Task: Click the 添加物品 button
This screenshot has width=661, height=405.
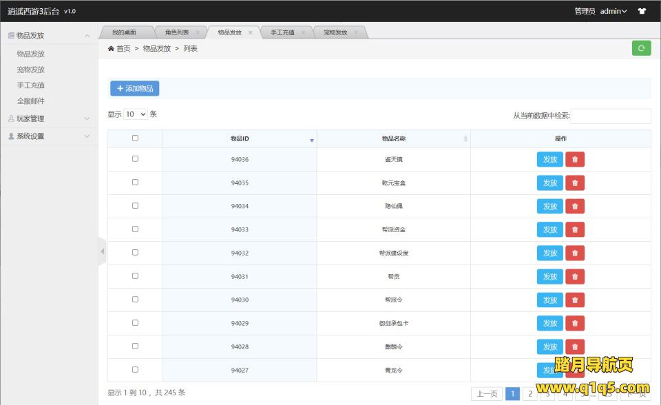Action: pos(134,88)
